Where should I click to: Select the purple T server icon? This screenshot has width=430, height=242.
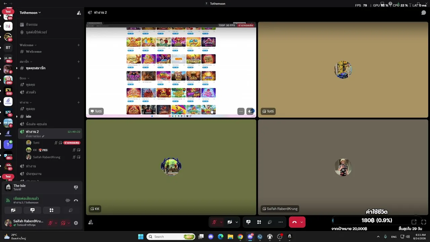[x=8, y=145]
